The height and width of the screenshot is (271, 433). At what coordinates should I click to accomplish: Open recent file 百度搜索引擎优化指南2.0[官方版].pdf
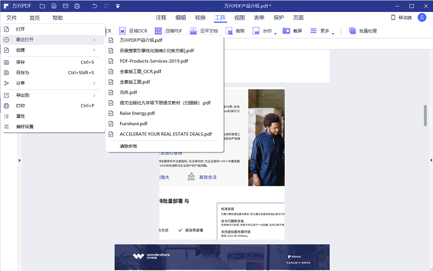[165, 50]
